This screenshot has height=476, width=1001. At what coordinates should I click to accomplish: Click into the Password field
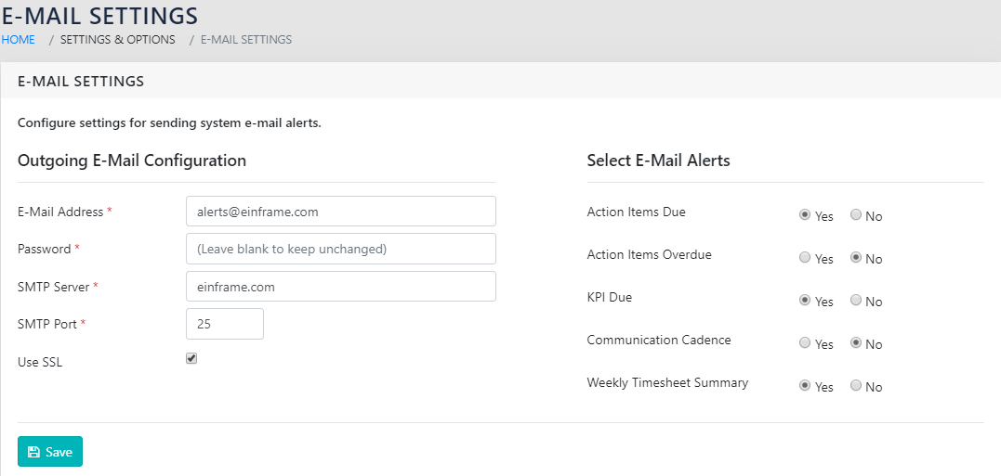340,249
